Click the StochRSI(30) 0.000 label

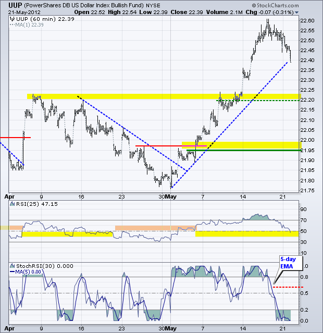click(x=45, y=266)
